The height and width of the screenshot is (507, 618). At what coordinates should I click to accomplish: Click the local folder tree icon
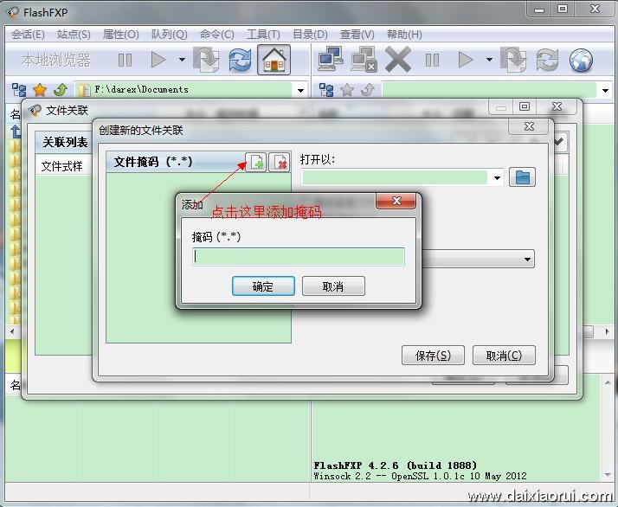coord(19,90)
